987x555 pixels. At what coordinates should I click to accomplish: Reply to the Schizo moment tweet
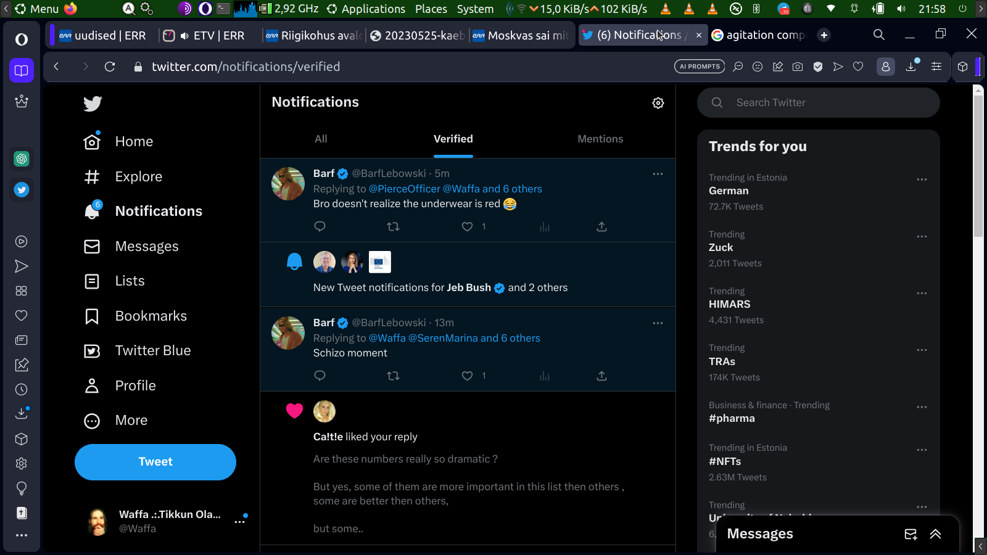point(320,376)
